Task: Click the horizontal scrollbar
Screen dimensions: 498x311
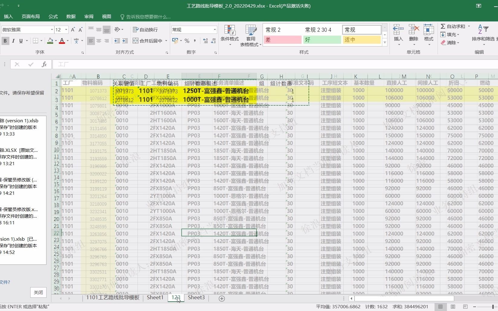Action: 404,298
